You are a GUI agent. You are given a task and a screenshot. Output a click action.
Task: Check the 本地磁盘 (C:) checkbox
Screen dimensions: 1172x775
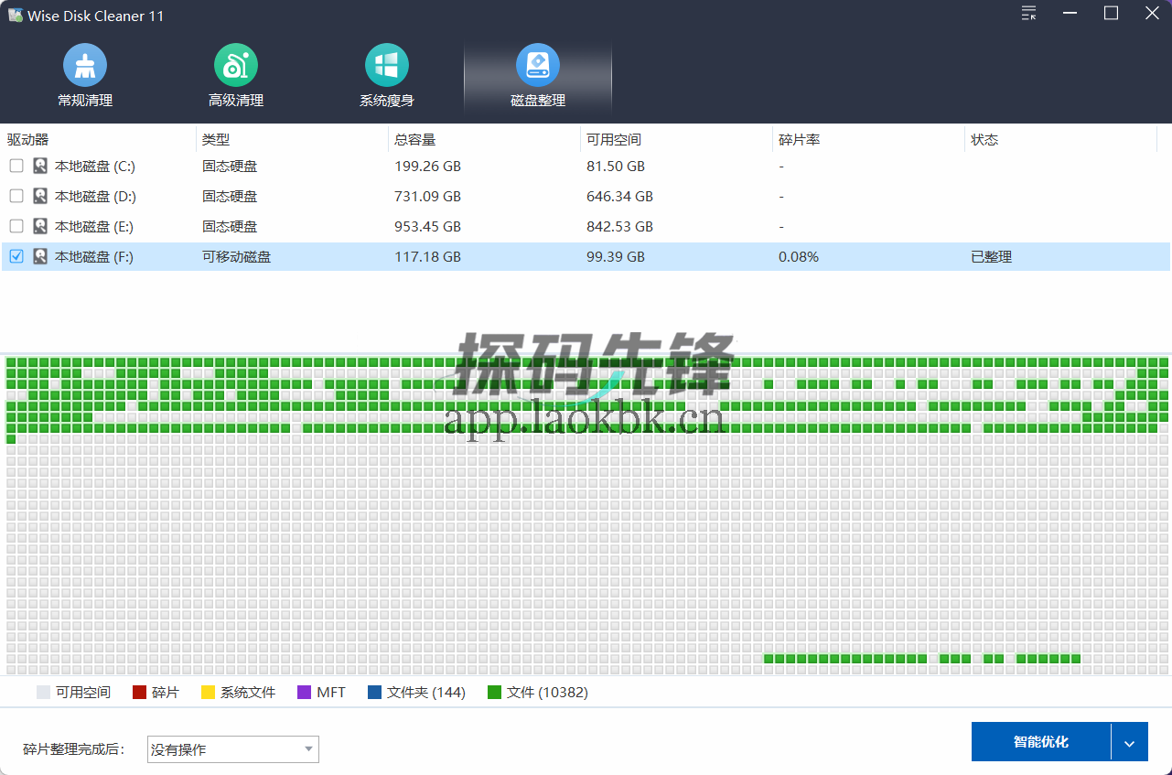coord(16,166)
